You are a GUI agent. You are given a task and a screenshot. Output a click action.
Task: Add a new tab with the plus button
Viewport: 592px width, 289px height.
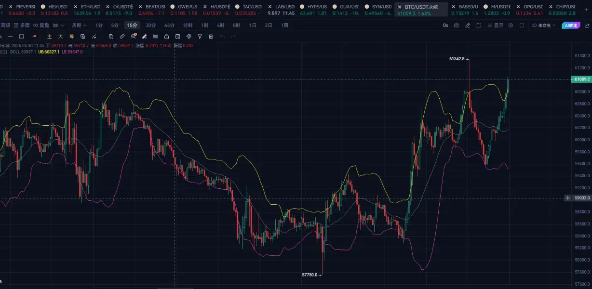(x=587, y=9)
